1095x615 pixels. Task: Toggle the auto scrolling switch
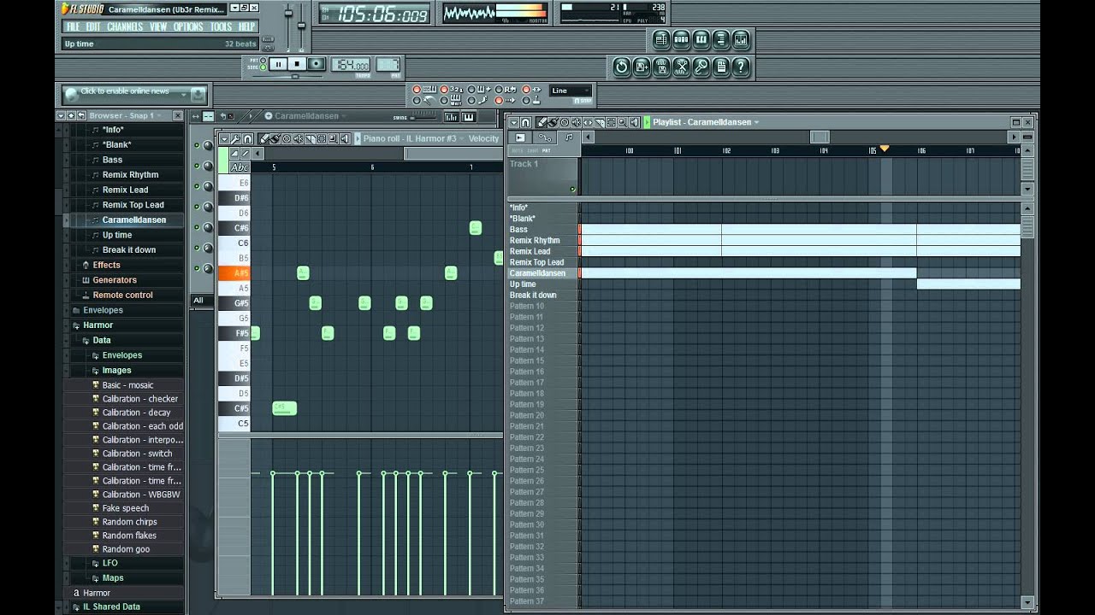pyautogui.click(x=499, y=100)
